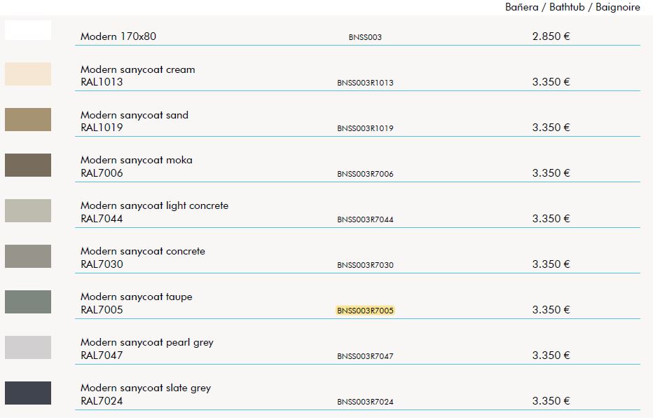Click the taupe RAL7005 color swatch

pyautogui.click(x=28, y=302)
